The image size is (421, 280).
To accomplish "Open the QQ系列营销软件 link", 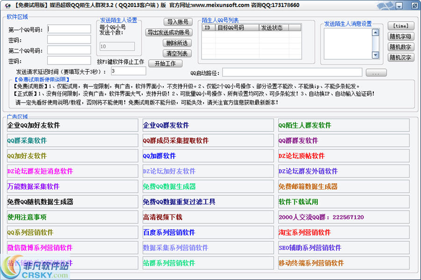I will pos(73,232).
